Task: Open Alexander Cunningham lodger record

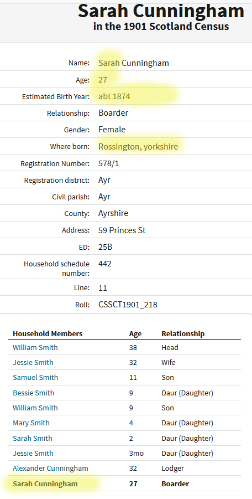Action: tap(50, 468)
